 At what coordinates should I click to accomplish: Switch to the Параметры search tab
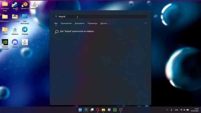click(x=92, y=23)
